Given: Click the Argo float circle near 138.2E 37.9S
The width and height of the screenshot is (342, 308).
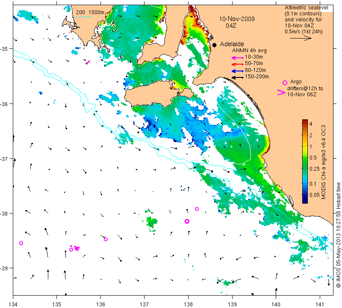Looking at the screenshot, I should point(197,209).
